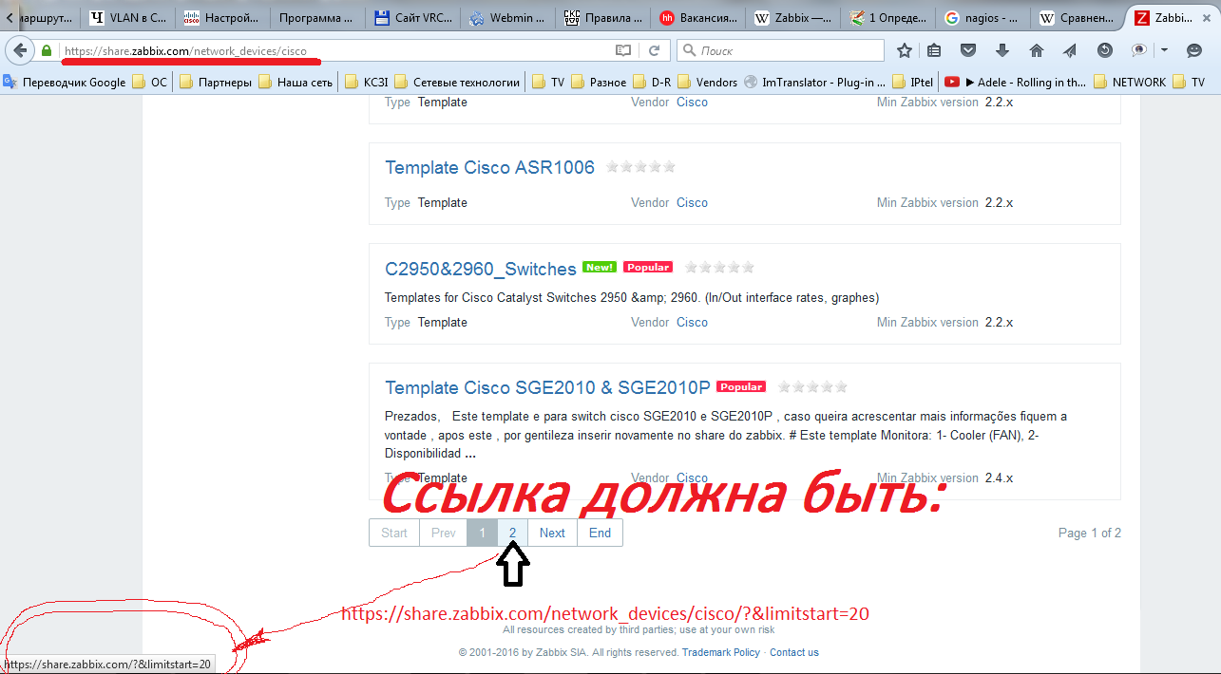The height and width of the screenshot is (674, 1221).
Task: Go to page 2 in pagination
Action: click(512, 533)
